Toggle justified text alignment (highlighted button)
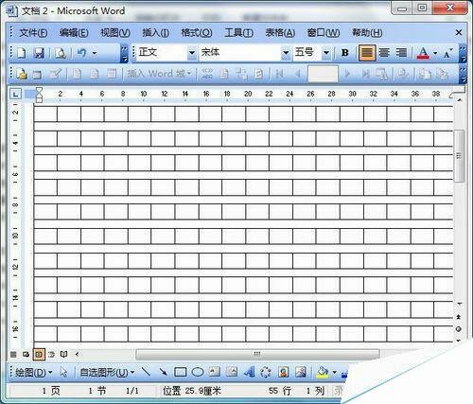The image size is (473, 404). point(366,53)
